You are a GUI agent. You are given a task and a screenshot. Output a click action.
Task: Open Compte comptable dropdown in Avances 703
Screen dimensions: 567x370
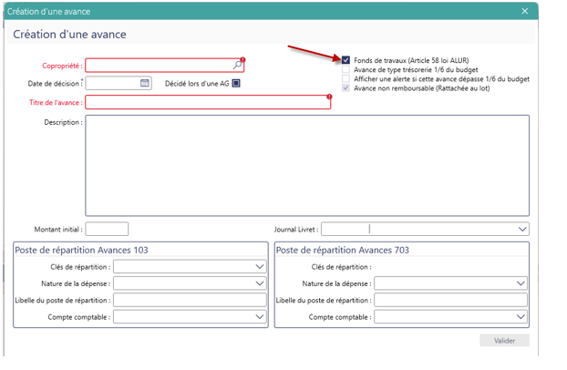tap(521, 317)
